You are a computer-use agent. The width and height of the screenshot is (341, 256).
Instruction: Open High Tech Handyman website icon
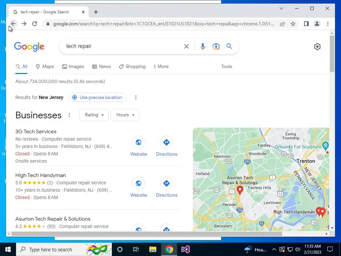(x=139, y=183)
